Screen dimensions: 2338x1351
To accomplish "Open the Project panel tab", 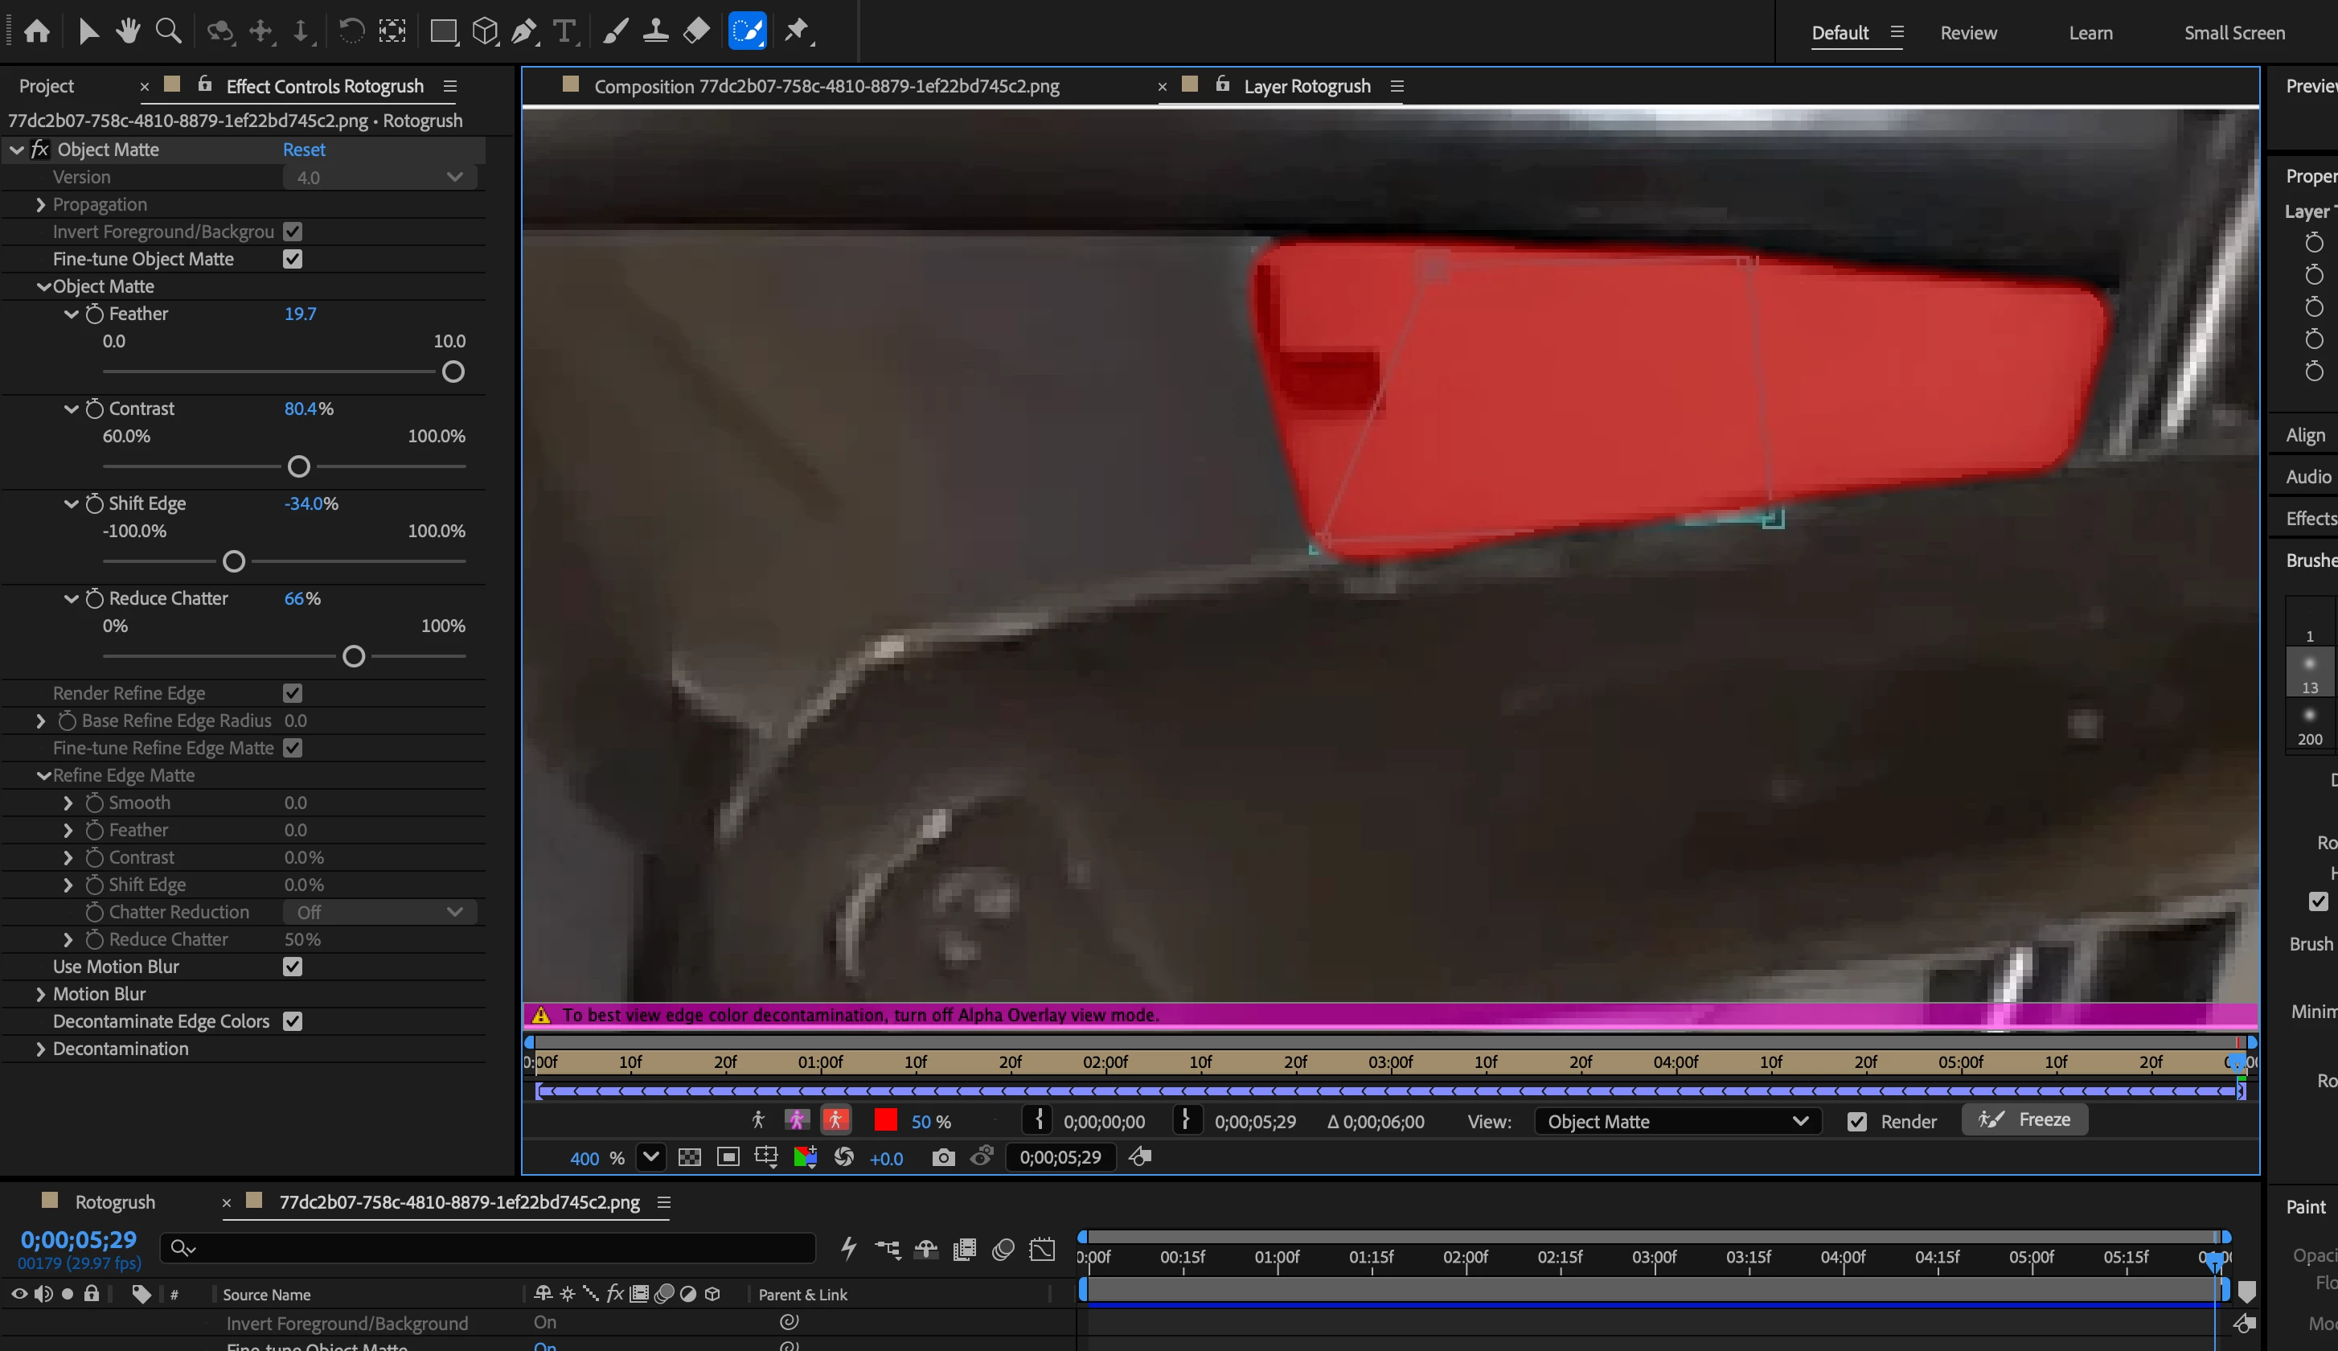I will [x=47, y=85].
